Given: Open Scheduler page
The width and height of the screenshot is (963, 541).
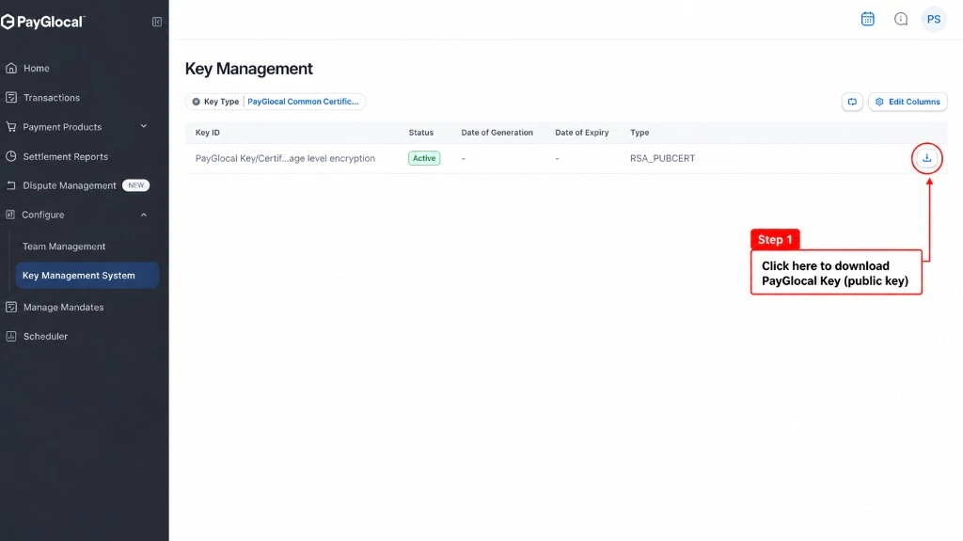Looking at the screenshot, I should [x=45, y=336].
